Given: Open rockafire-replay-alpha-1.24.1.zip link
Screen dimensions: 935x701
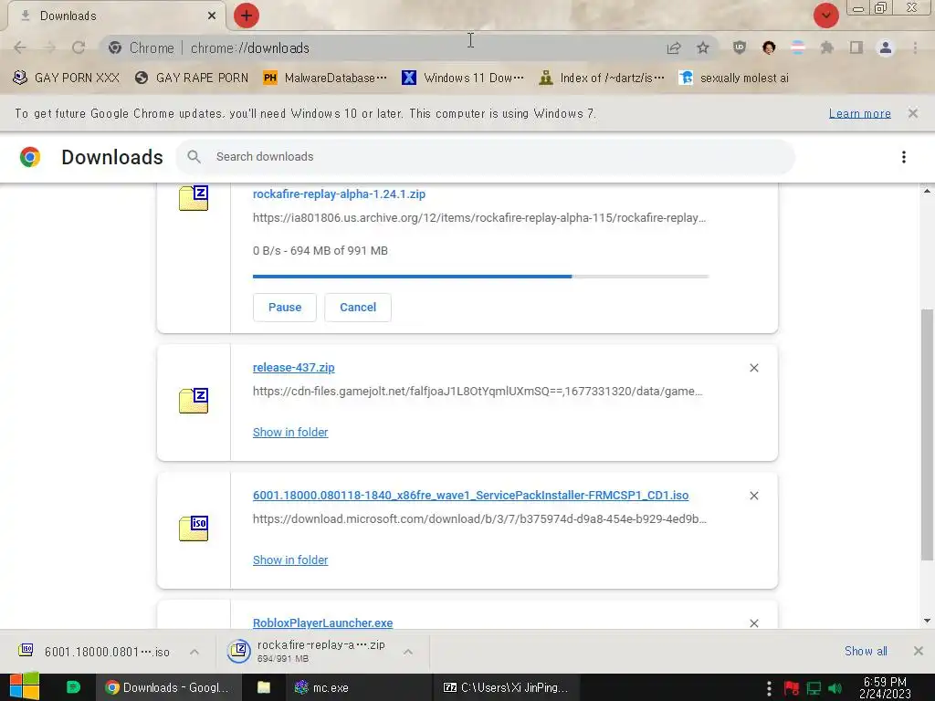Looking at the screenshot, I should (339, 194).
